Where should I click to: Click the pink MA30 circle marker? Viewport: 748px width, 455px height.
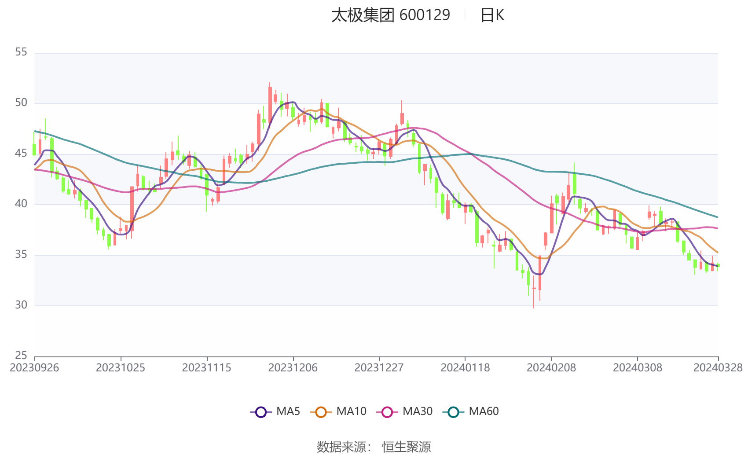(387, 412)
